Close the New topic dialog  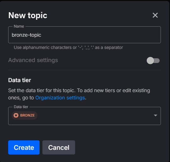pos(155,15)
